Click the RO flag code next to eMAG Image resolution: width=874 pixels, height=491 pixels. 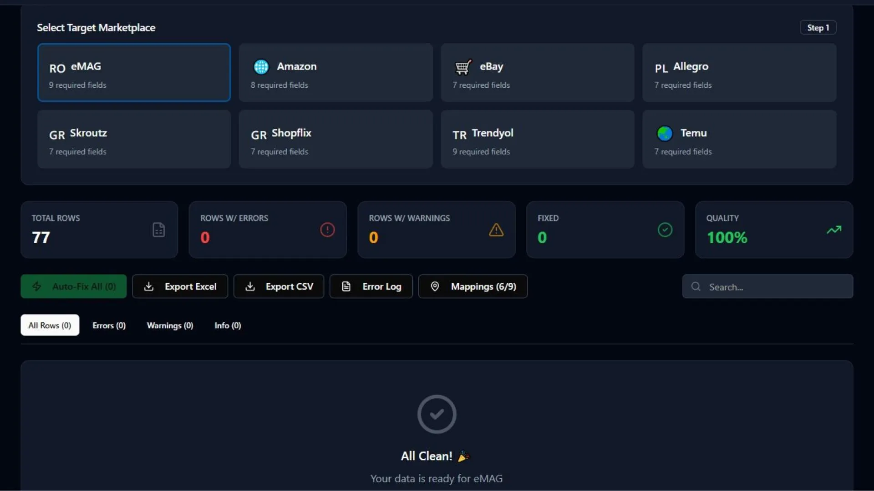coord(57,69)
